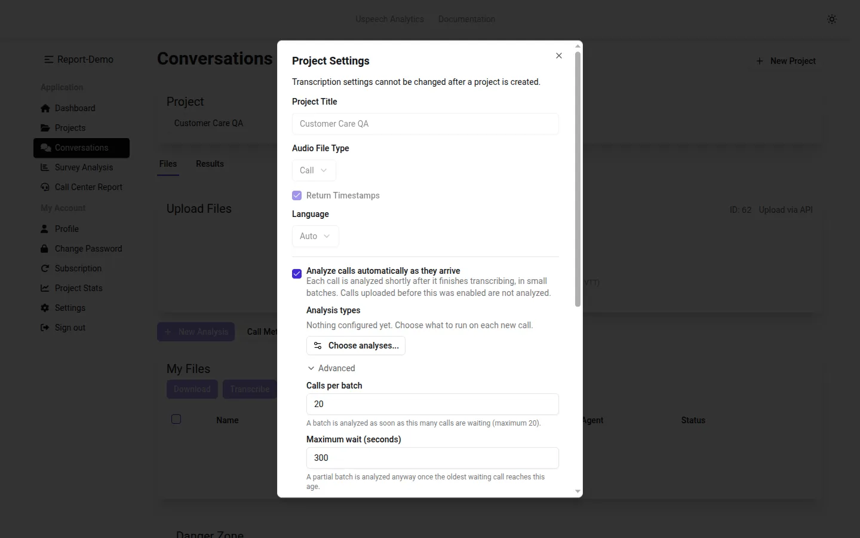Click the Upload via API link
Viewport: 860px width, 538px height.
click(786, 210)
